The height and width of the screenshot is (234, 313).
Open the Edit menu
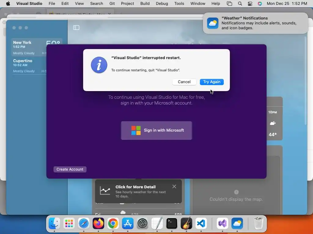click(65, 4)
